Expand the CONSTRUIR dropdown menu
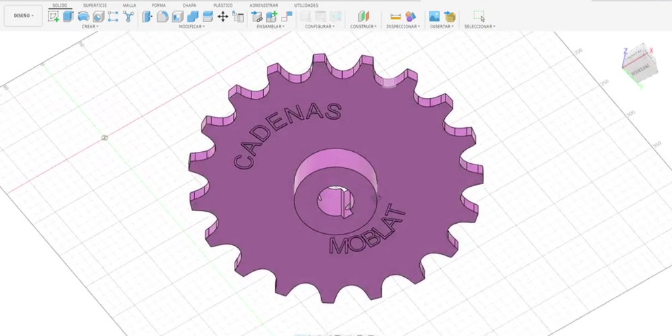672x336 pixels. pos(364,27)
